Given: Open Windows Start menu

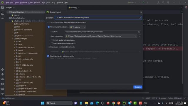Looking at the screenshot, I should click(x=43, y=103).
